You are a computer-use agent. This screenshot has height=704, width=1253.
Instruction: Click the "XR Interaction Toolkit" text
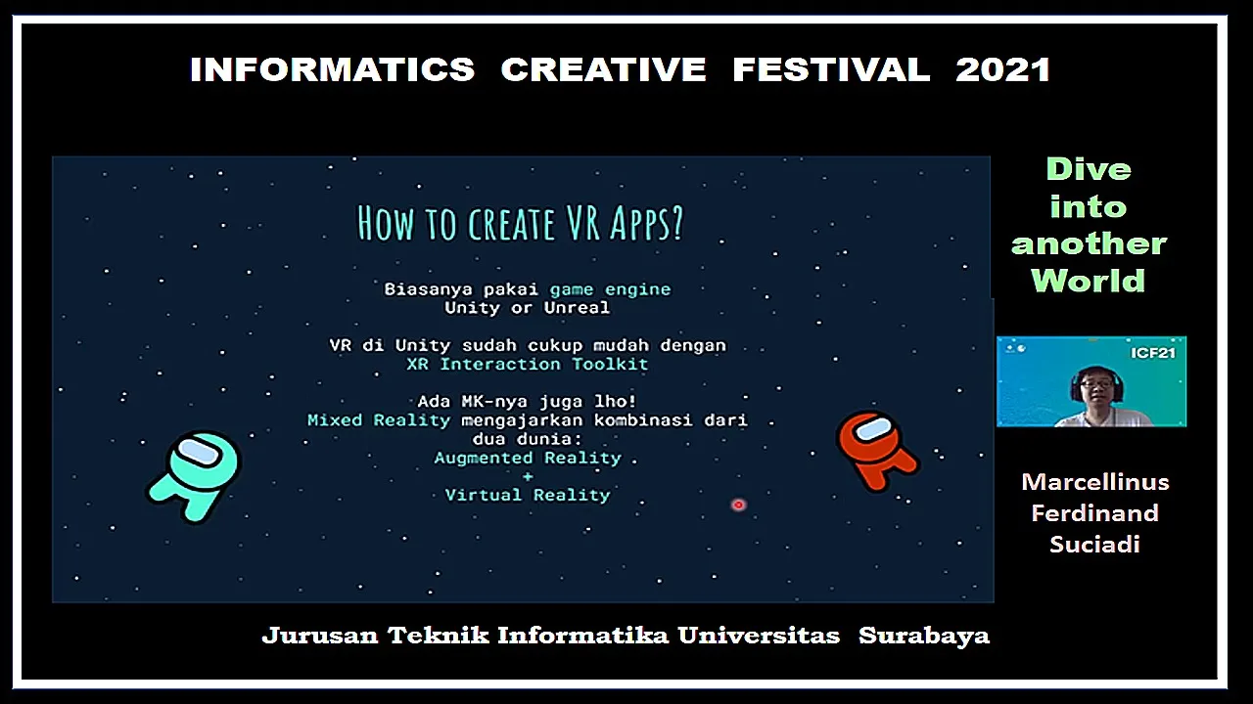[528, 364]
